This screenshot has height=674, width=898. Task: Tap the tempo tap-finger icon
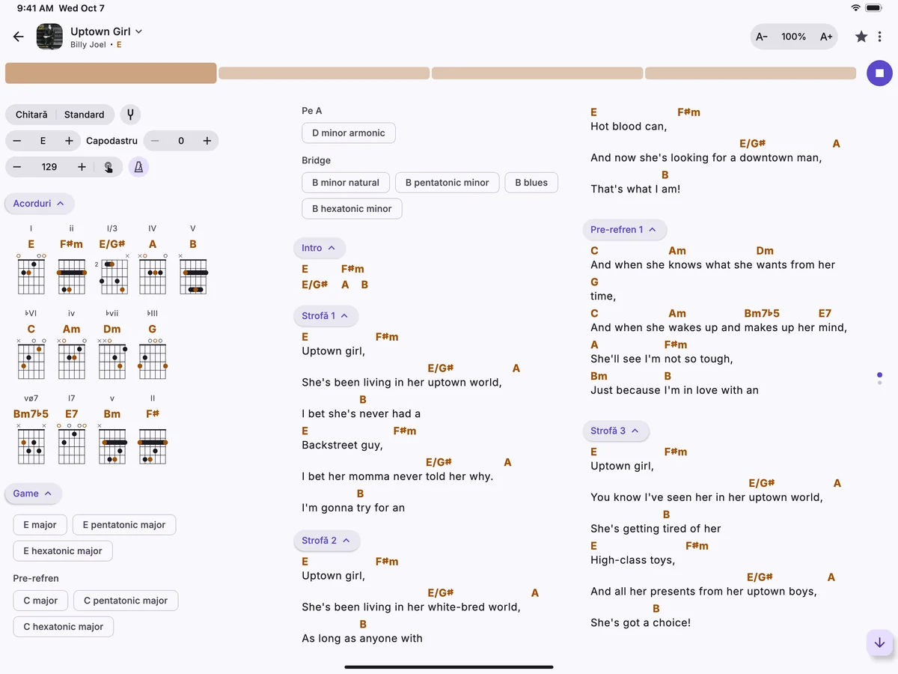point(109,167)
